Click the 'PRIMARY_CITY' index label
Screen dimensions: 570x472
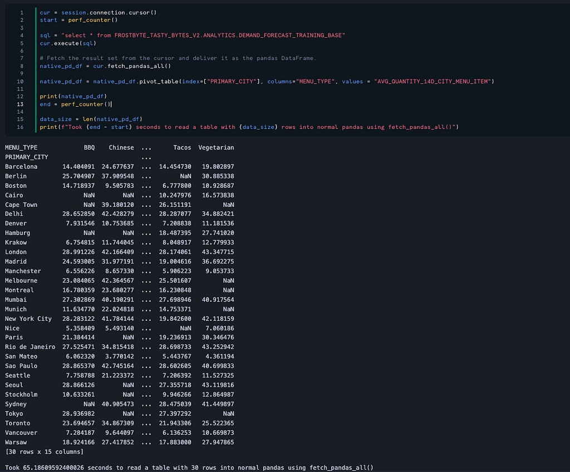click(27, 157)
